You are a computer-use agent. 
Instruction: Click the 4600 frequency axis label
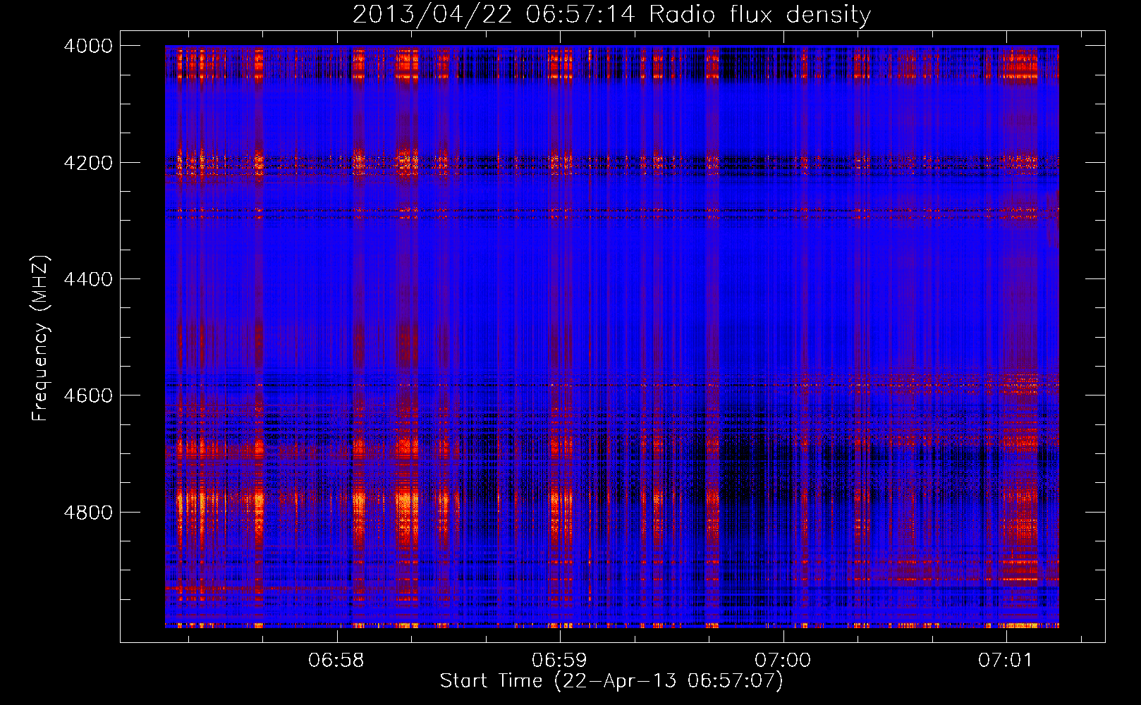pos(88,396)
